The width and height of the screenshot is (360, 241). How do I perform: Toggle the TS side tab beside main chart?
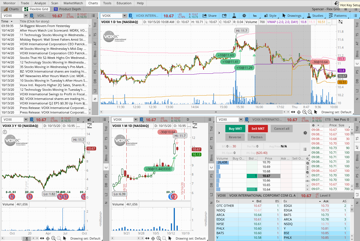(x=357, y=34)
